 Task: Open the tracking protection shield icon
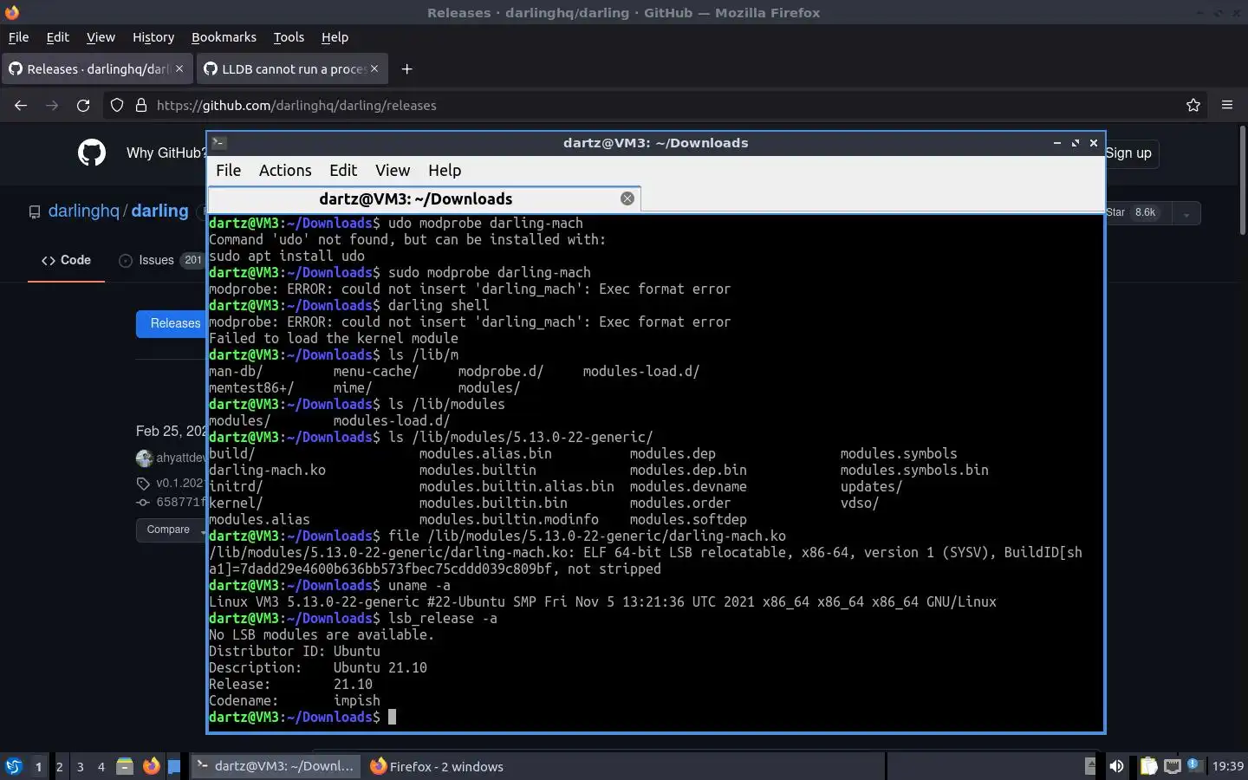117,105
